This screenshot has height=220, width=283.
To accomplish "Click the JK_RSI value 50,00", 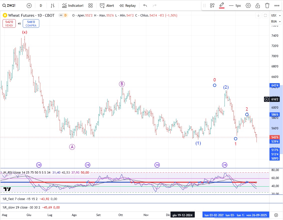I will 85,172.
